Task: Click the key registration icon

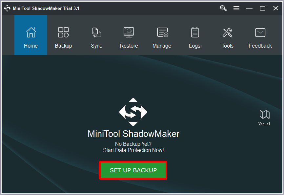Action: pyautogui.click(x=223, y=8)
